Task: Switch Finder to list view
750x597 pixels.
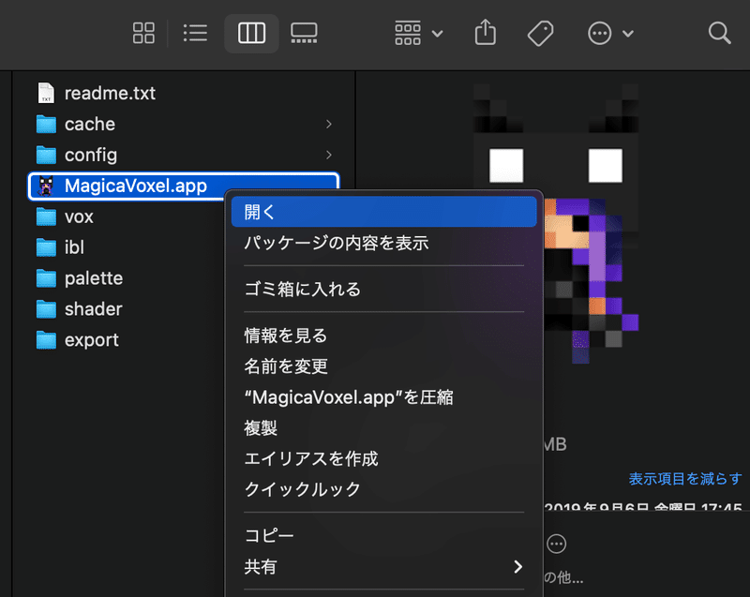Action: click(x=195, y=33)
